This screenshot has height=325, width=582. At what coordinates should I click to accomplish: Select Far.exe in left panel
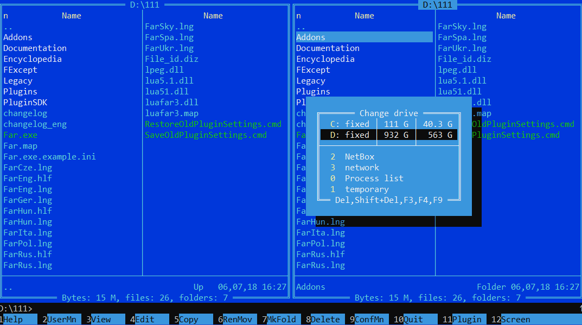[x=21, y=135]
